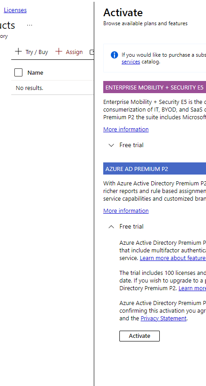Viewport: 206px width, 386px height.
Task: Open the Learn more about features link
Action: (x=173, y=258)
